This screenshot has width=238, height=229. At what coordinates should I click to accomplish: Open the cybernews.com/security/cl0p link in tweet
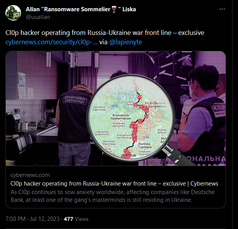click(51, 42)
